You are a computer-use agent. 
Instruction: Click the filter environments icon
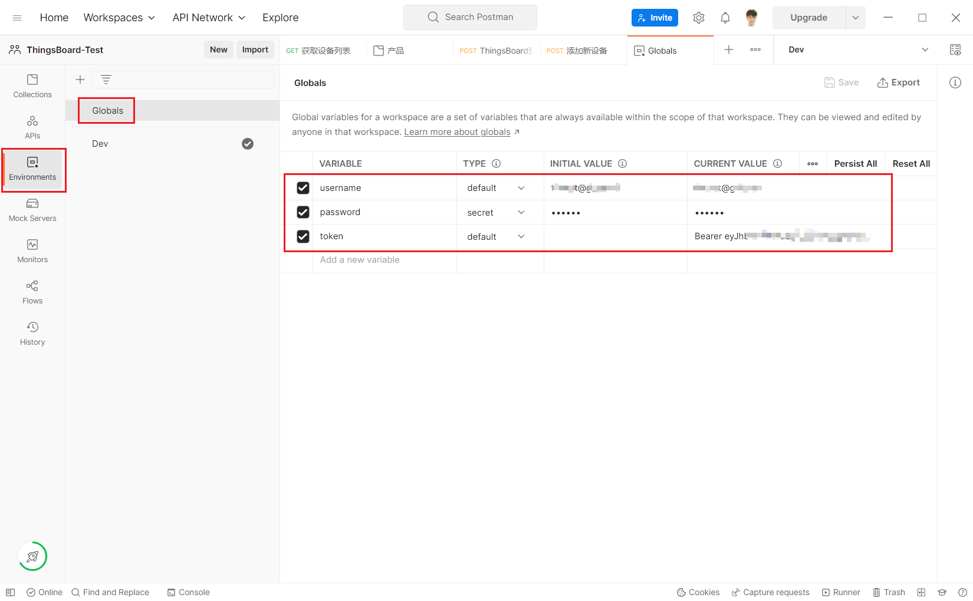click(106, 80)
